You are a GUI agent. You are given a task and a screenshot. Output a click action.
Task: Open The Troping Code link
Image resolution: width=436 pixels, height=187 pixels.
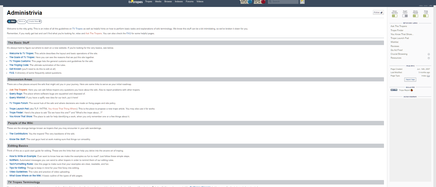(19, 65)
